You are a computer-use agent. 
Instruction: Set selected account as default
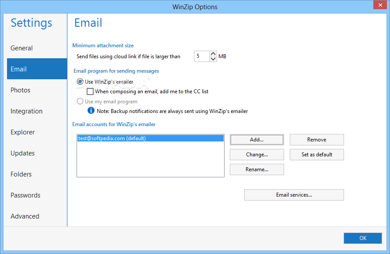click(316, 155)
